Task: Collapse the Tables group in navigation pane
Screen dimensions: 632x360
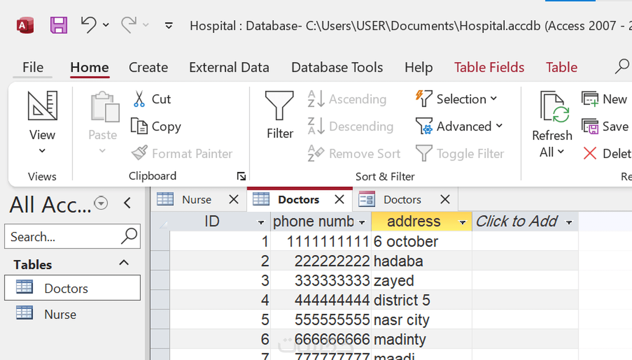Action: coord(123,264)
